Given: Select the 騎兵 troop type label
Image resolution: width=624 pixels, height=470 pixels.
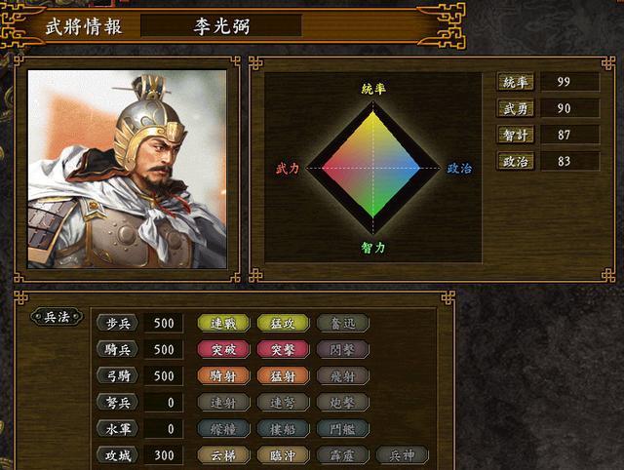Looking at the screenshot, I should (x=118, y=350).
